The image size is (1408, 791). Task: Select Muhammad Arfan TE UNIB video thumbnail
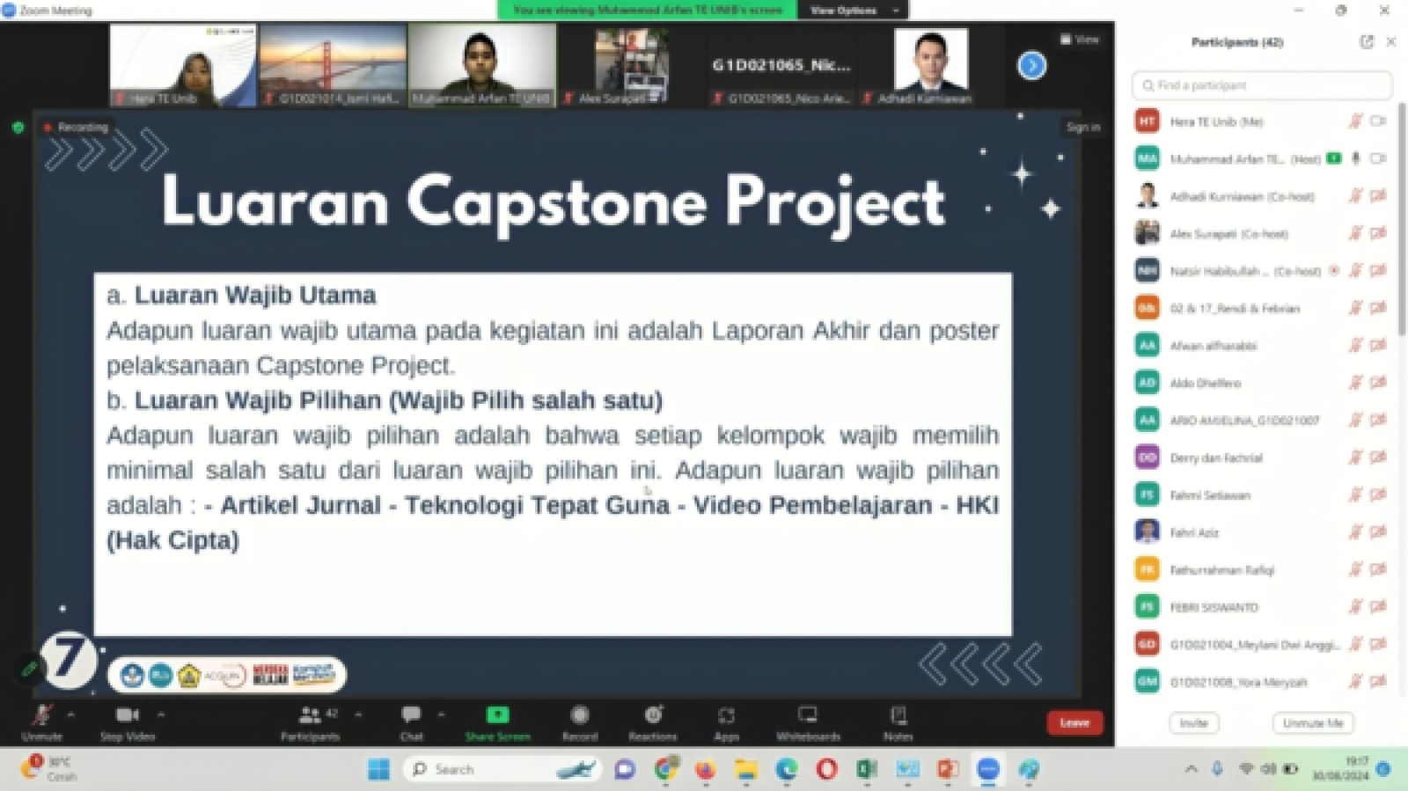pos(482,65)
